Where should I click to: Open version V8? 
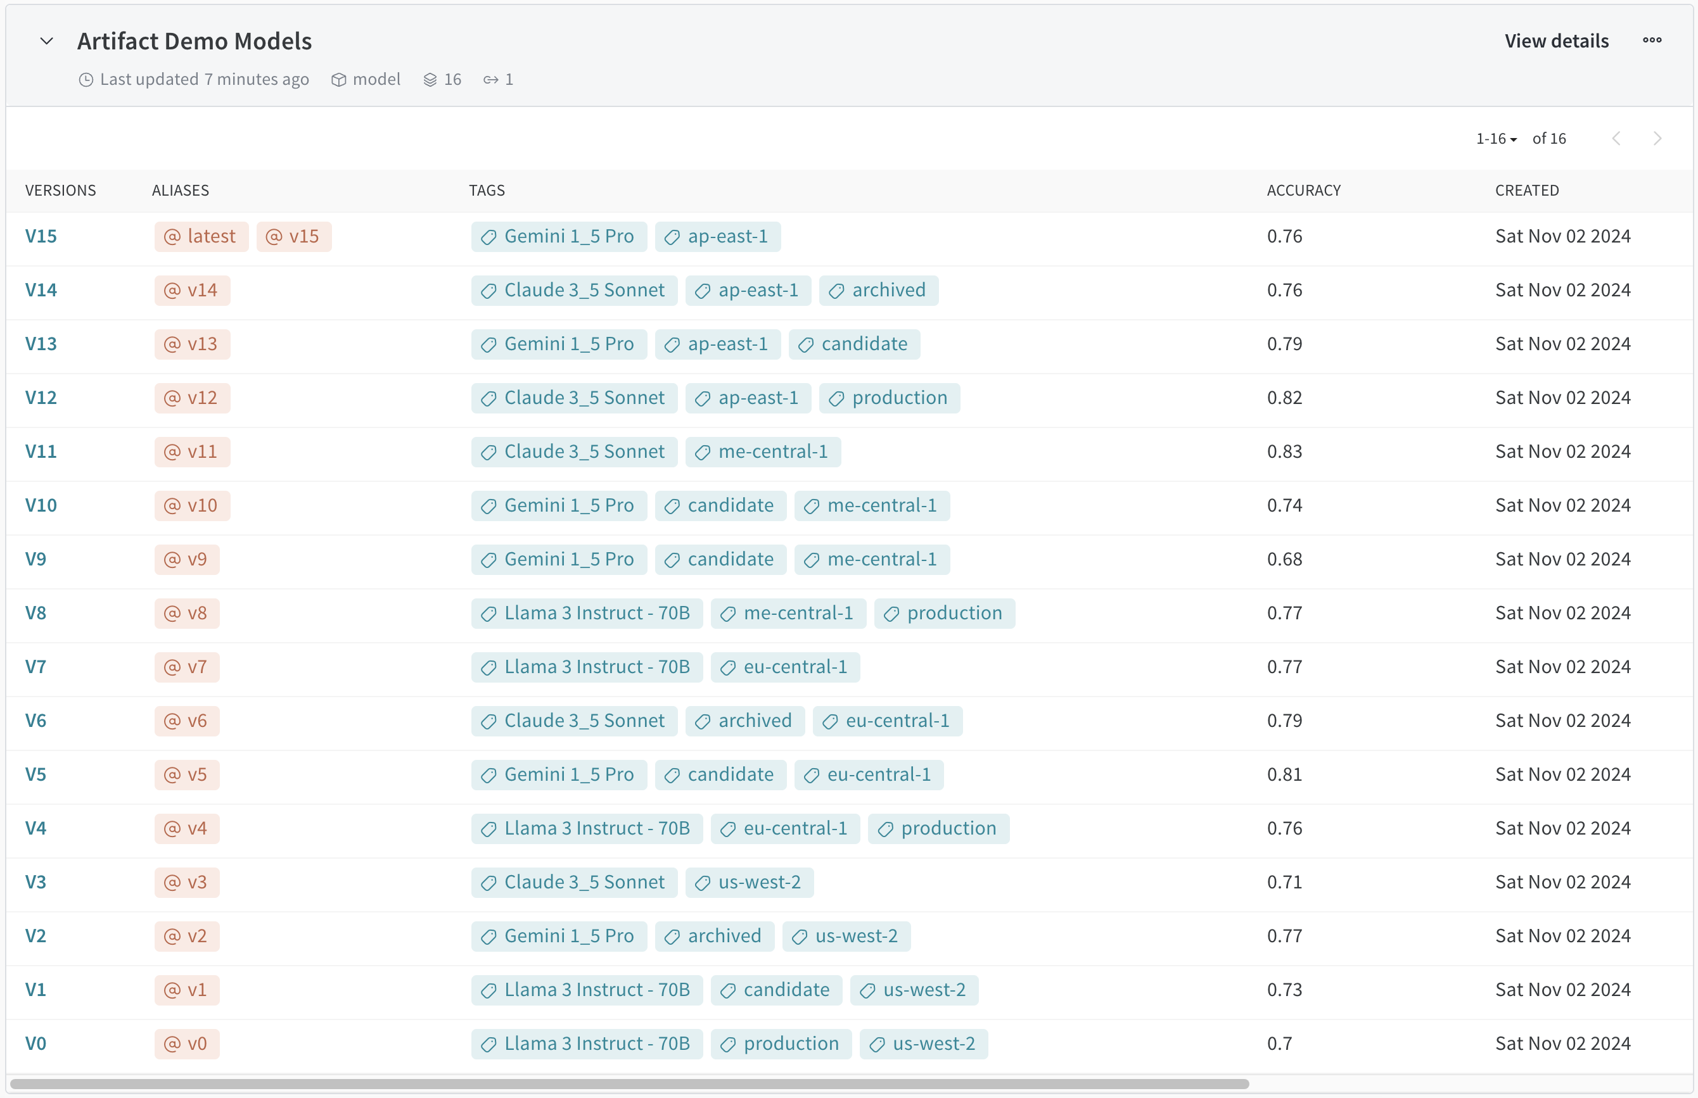[x=35, y=613]
